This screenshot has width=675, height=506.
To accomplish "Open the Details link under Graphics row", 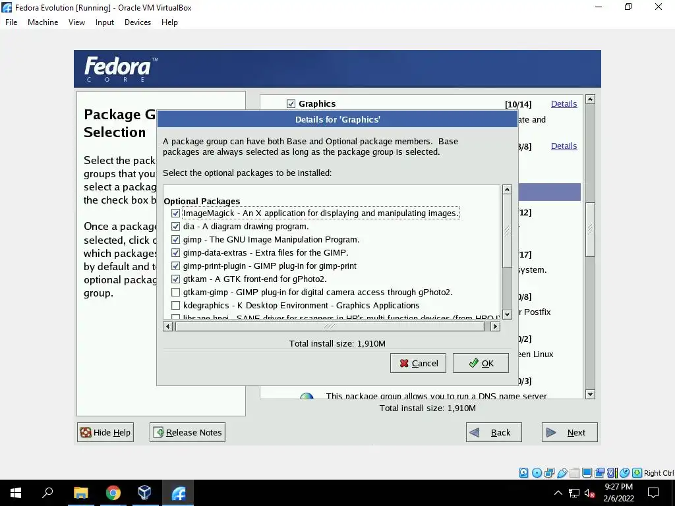I will point(564,146).
